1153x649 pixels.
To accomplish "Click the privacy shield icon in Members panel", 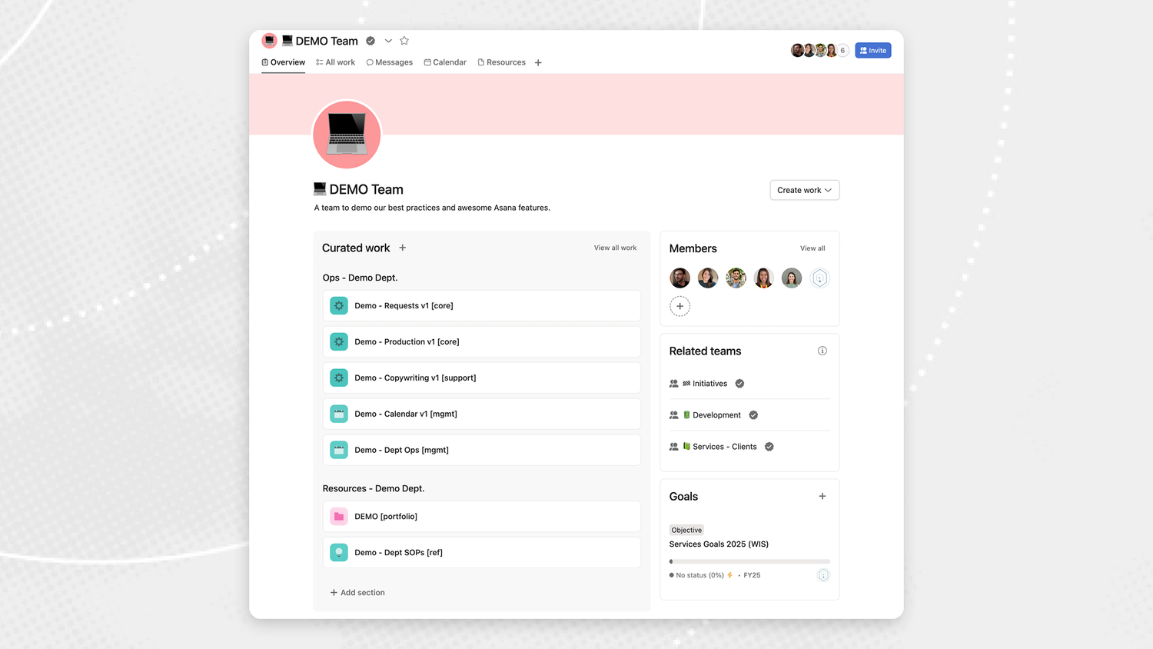I will pyautogui.click(x=819, y=278).
